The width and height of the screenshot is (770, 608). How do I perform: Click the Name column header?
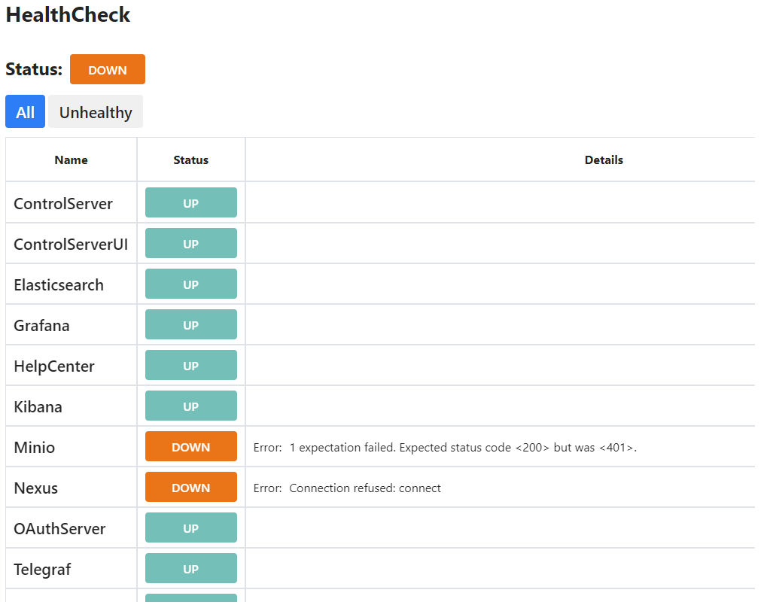click(72, 160)
